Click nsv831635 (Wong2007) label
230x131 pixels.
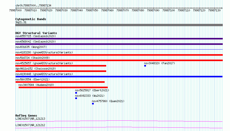click(x=31, y=47)
